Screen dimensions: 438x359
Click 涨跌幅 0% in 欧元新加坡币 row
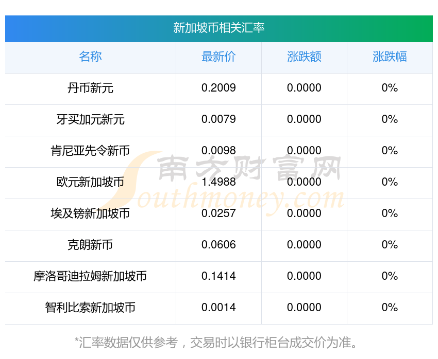click(390, 182)
